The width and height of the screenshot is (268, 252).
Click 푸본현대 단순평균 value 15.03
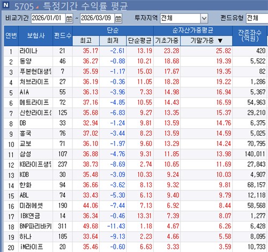click(145, 72)
